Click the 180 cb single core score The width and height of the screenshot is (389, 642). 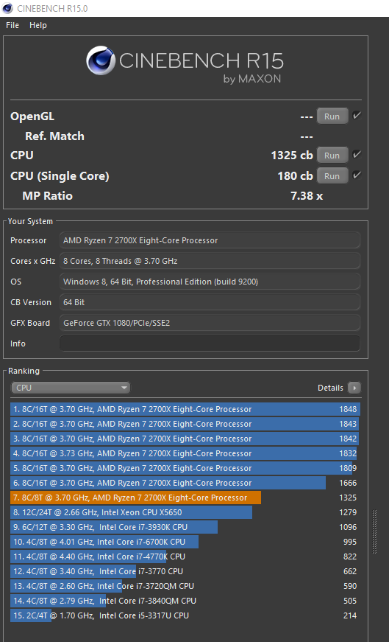tap(295, 176)
